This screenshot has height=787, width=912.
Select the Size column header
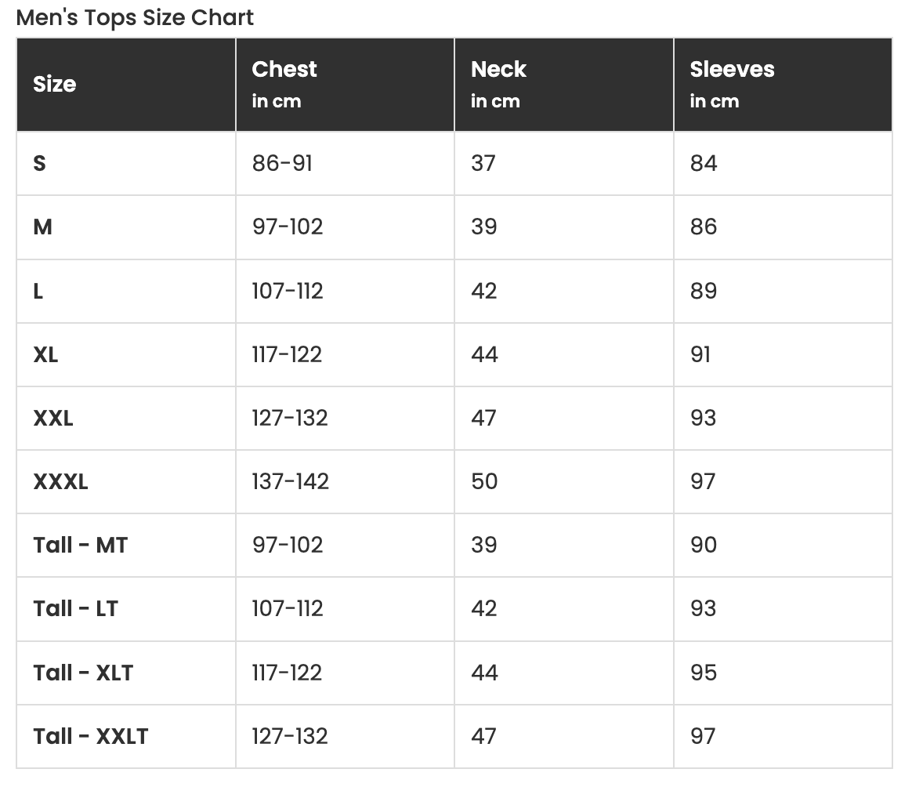click(x=55, y=85)
